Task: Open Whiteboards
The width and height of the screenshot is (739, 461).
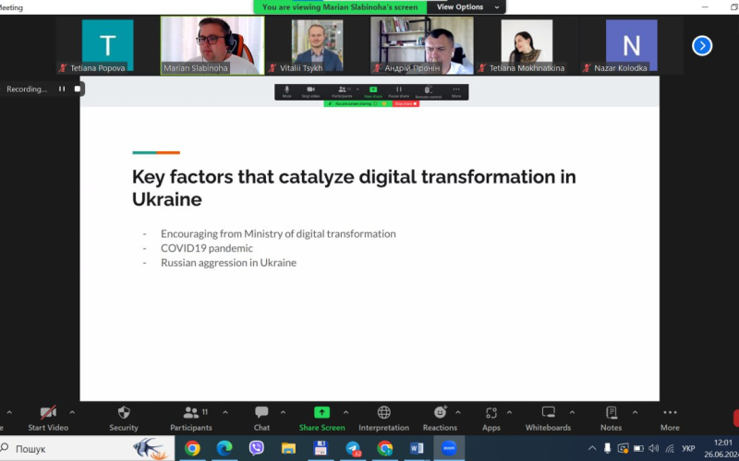Action: [548, 419]
